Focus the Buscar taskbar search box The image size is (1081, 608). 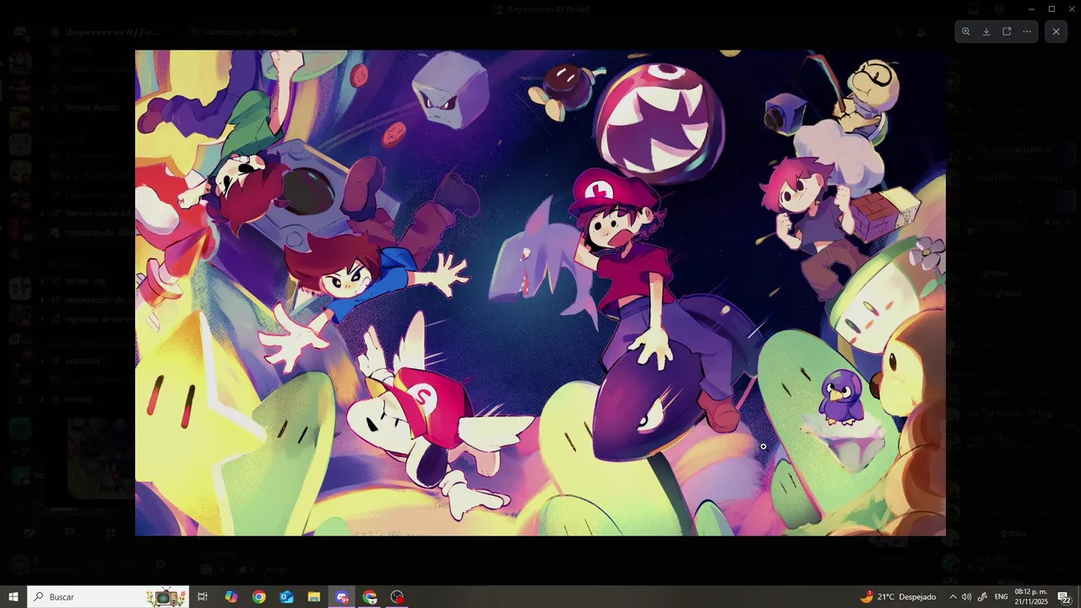click(107, 597)
